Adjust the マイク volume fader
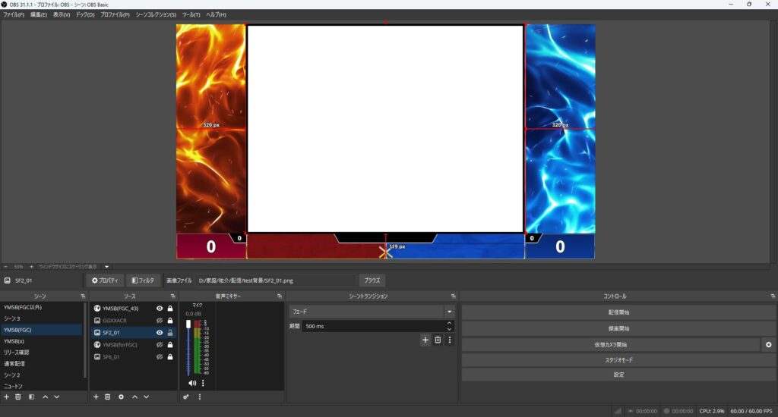 [188, 325]
